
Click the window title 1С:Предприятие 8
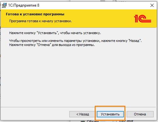(x=24, y=5)
